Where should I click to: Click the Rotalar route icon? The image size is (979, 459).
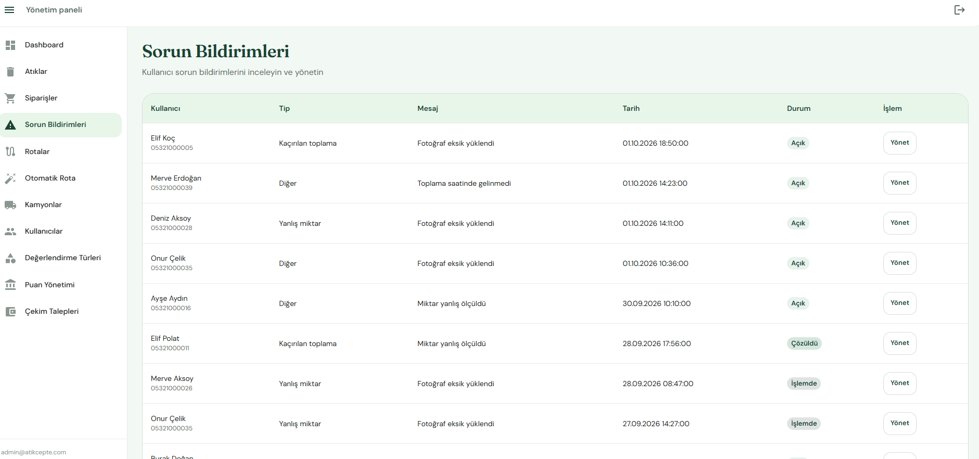[10, 151]
